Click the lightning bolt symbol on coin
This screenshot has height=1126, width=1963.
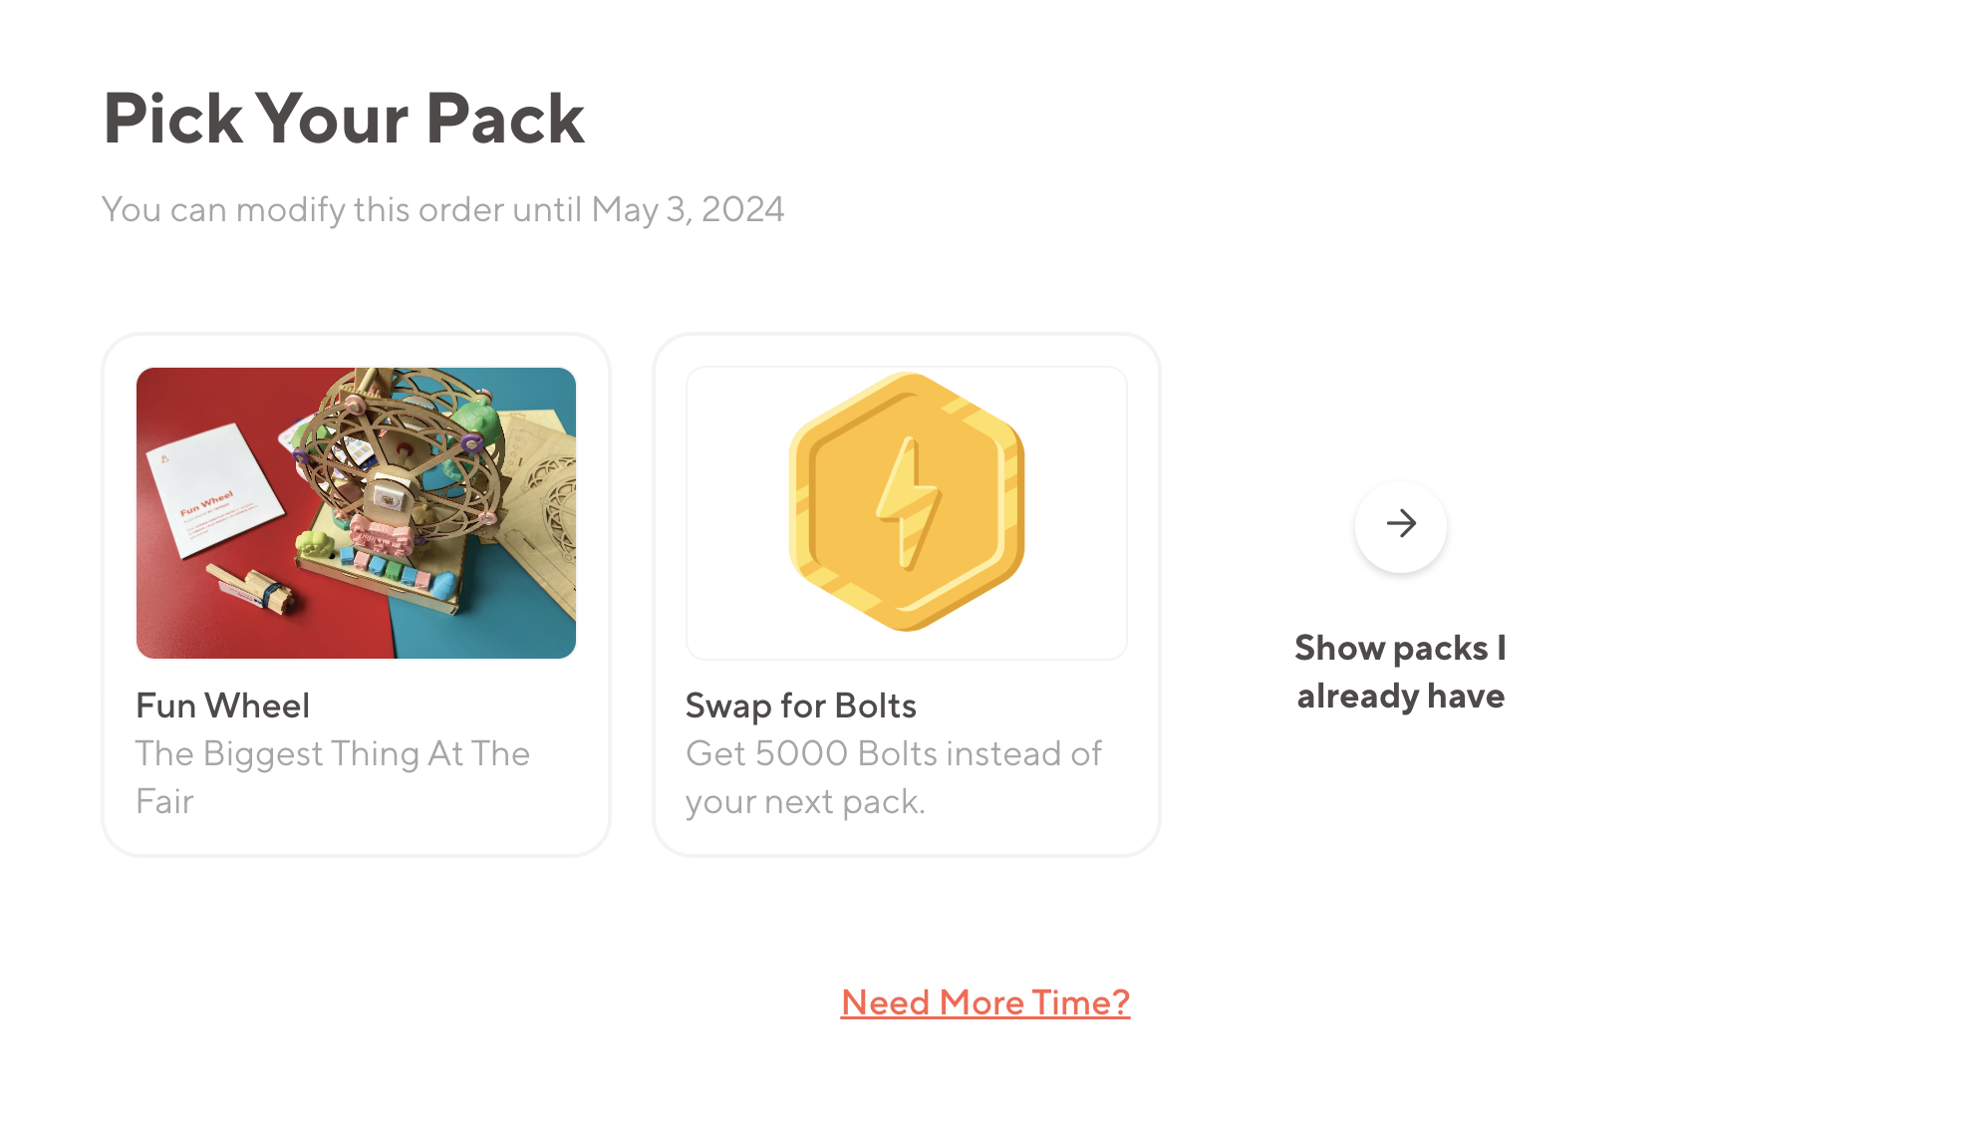coord(907,503)
